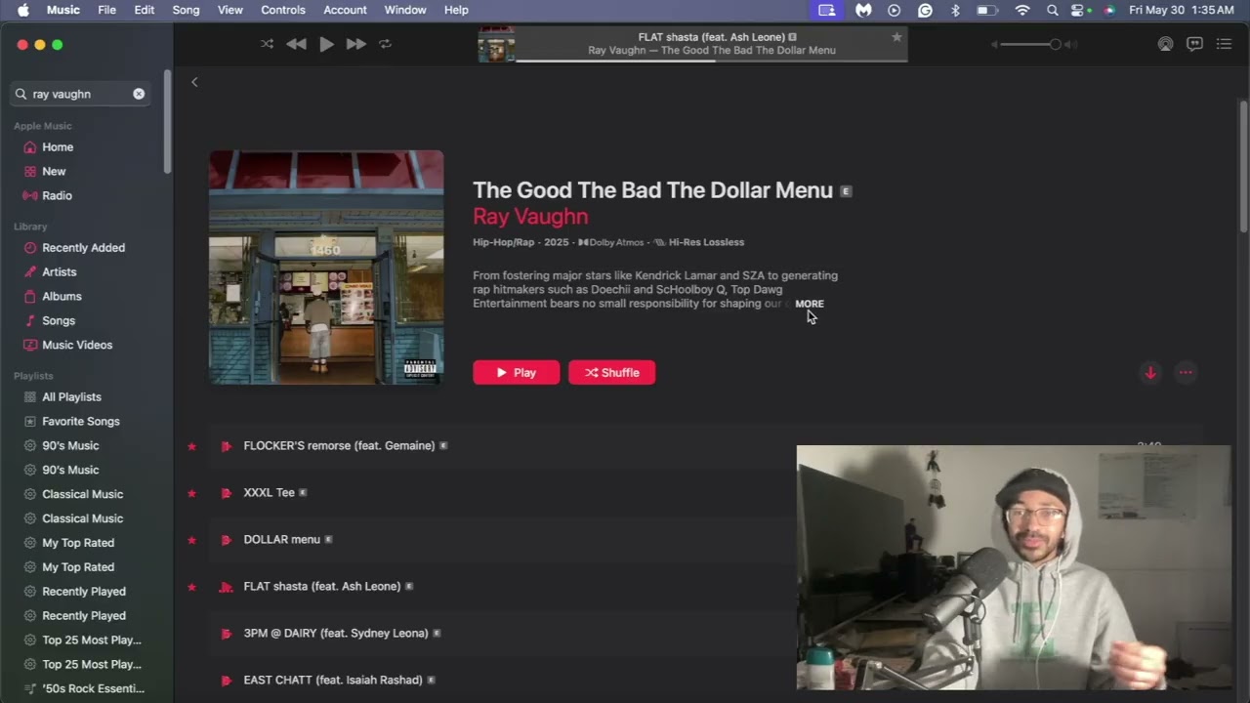Open the Apple menu

point(22,10)
